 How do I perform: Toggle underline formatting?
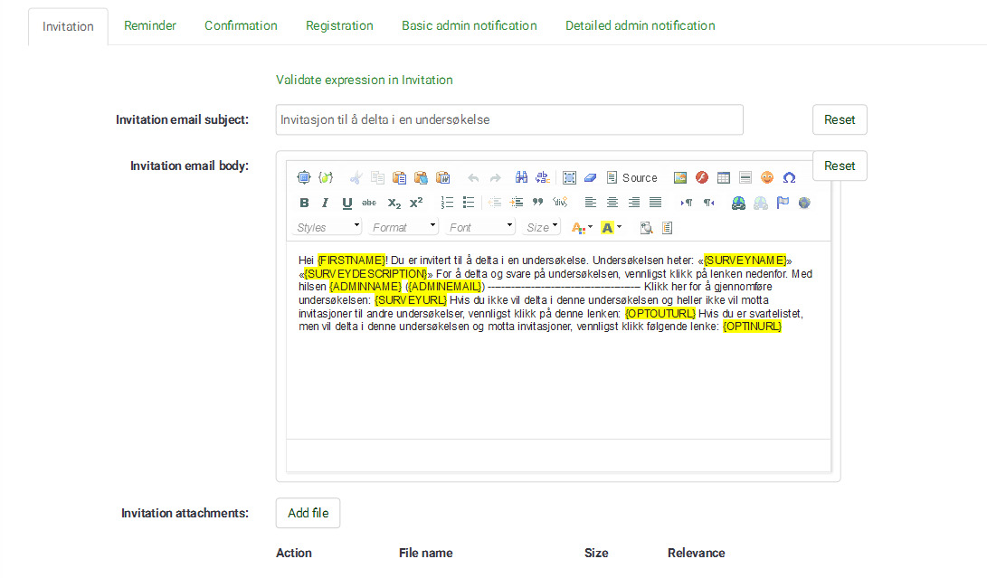(x=347, y=203)
